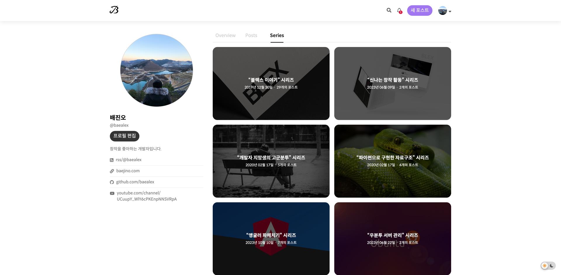Click the chain link icon beside baejino.com
The image size is (561, 275).
112,171
